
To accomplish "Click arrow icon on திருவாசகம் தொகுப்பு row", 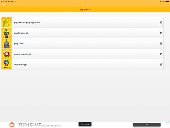I will (x=161, y=23).
